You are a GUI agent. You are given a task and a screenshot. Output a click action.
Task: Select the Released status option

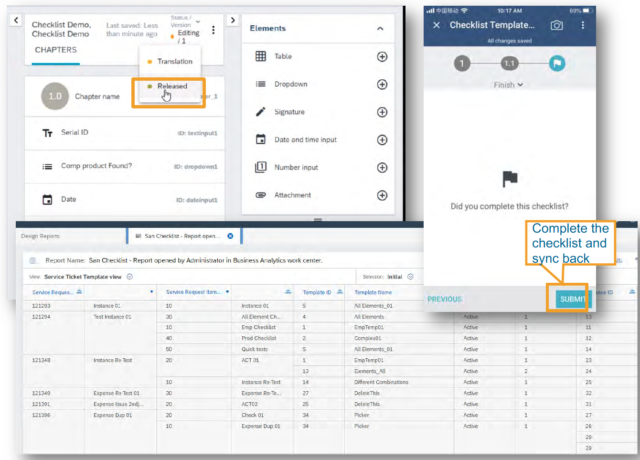pos(171,86)
